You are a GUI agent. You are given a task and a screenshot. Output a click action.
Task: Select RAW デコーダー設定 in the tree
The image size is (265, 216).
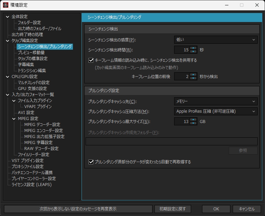pos(41,149)
